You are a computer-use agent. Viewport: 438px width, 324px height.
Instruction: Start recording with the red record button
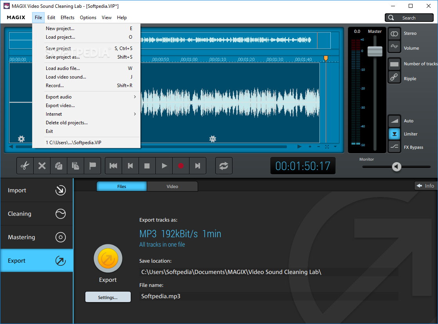pyautogui.click(x=181, y=166)
